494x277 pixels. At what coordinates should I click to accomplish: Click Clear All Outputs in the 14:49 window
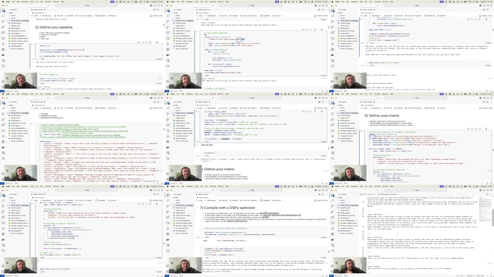(x=413, y=16)
